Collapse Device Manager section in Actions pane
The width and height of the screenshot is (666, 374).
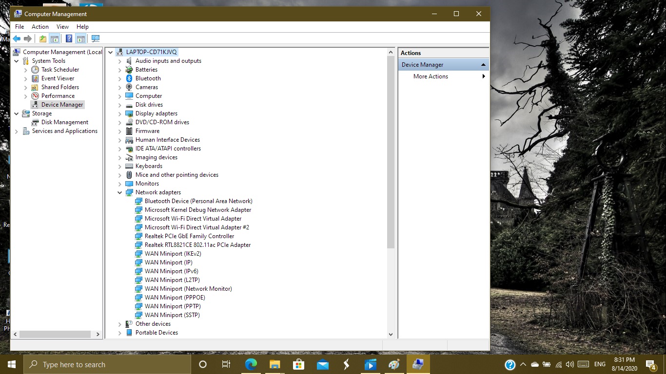(483, 65)
